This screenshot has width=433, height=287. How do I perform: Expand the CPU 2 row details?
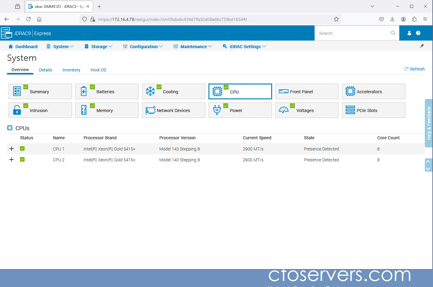(x=12, y=160)
